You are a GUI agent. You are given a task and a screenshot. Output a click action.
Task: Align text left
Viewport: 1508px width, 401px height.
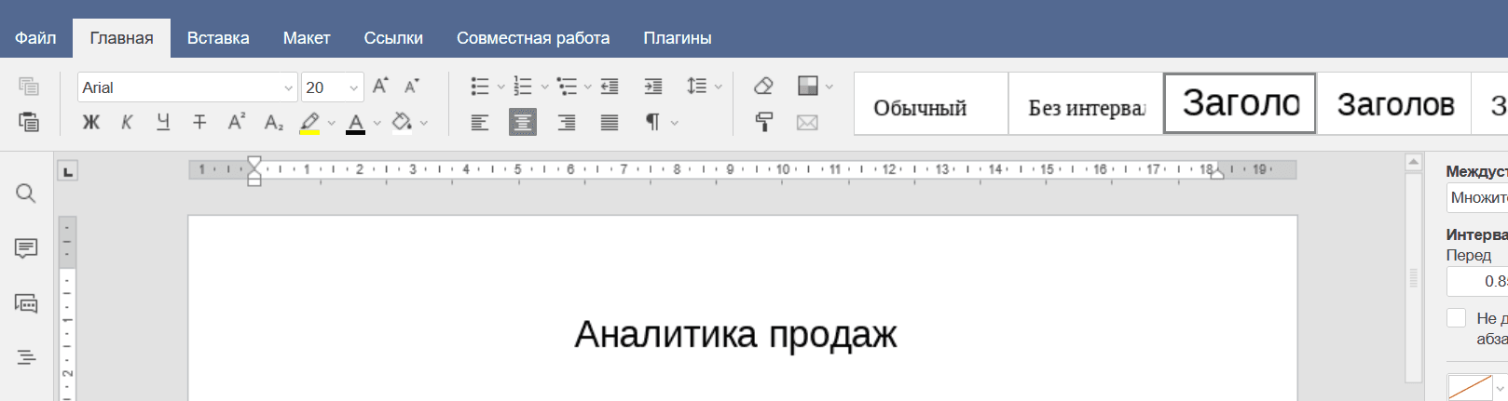tap(480, 122)
